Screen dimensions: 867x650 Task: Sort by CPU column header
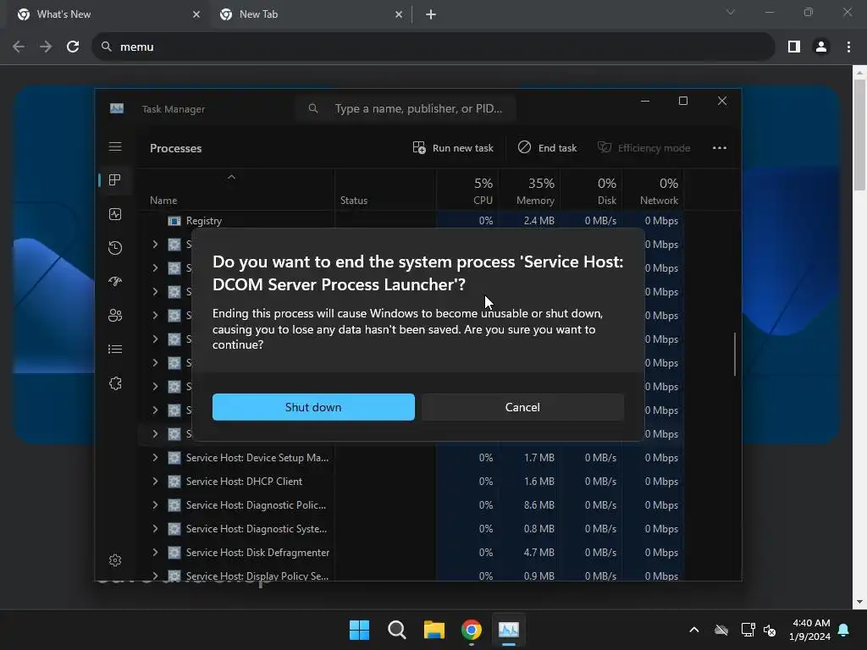click(468, 190)
